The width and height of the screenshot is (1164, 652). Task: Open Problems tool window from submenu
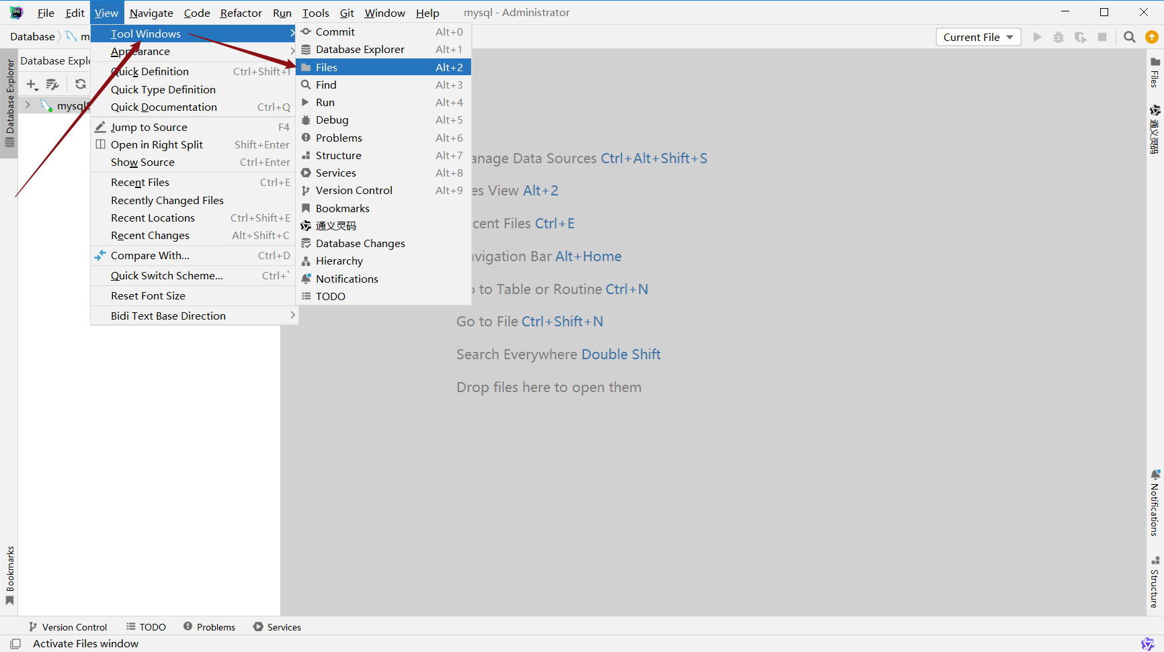coord(383,138)
